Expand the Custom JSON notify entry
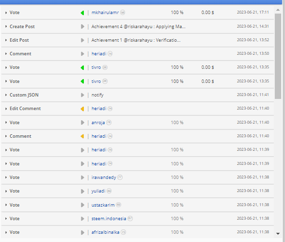The image size is (285, 242). (6, 95)
